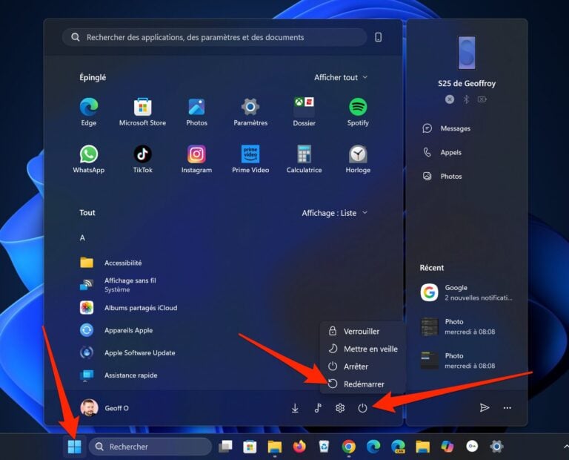Open the Affichage : Liste dropdown

click(x=334, y=213)
